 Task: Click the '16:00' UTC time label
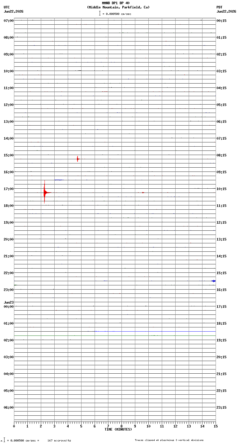9,172
